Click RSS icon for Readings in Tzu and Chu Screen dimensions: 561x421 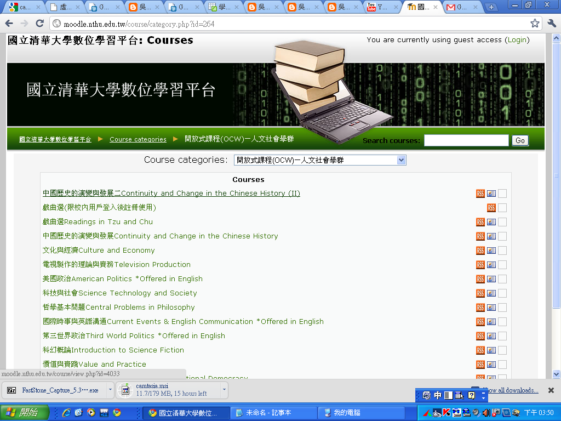[x=480, y=222]
